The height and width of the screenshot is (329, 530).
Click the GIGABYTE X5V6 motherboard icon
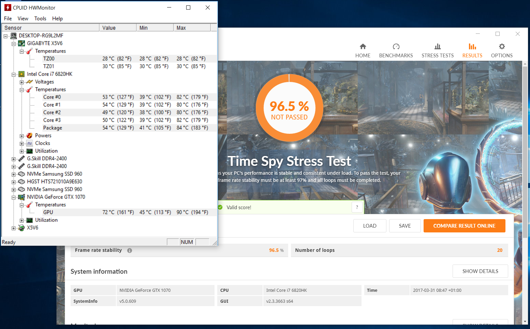click(x=21, y=43)
